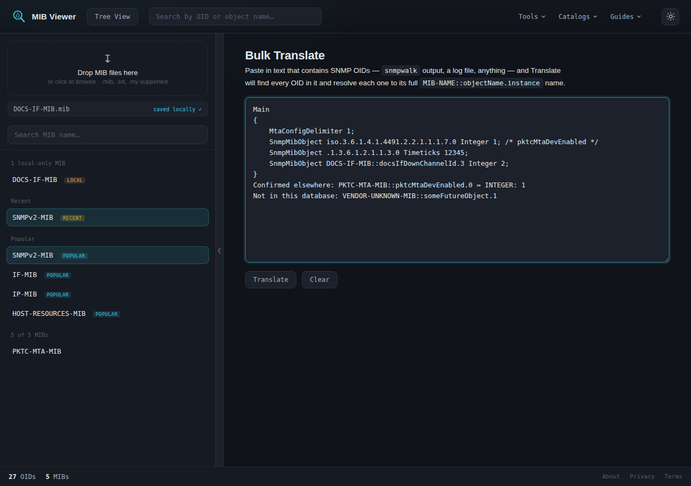
Task: Click the Bulk Translate heading
Action: click(x=285, y=56)
